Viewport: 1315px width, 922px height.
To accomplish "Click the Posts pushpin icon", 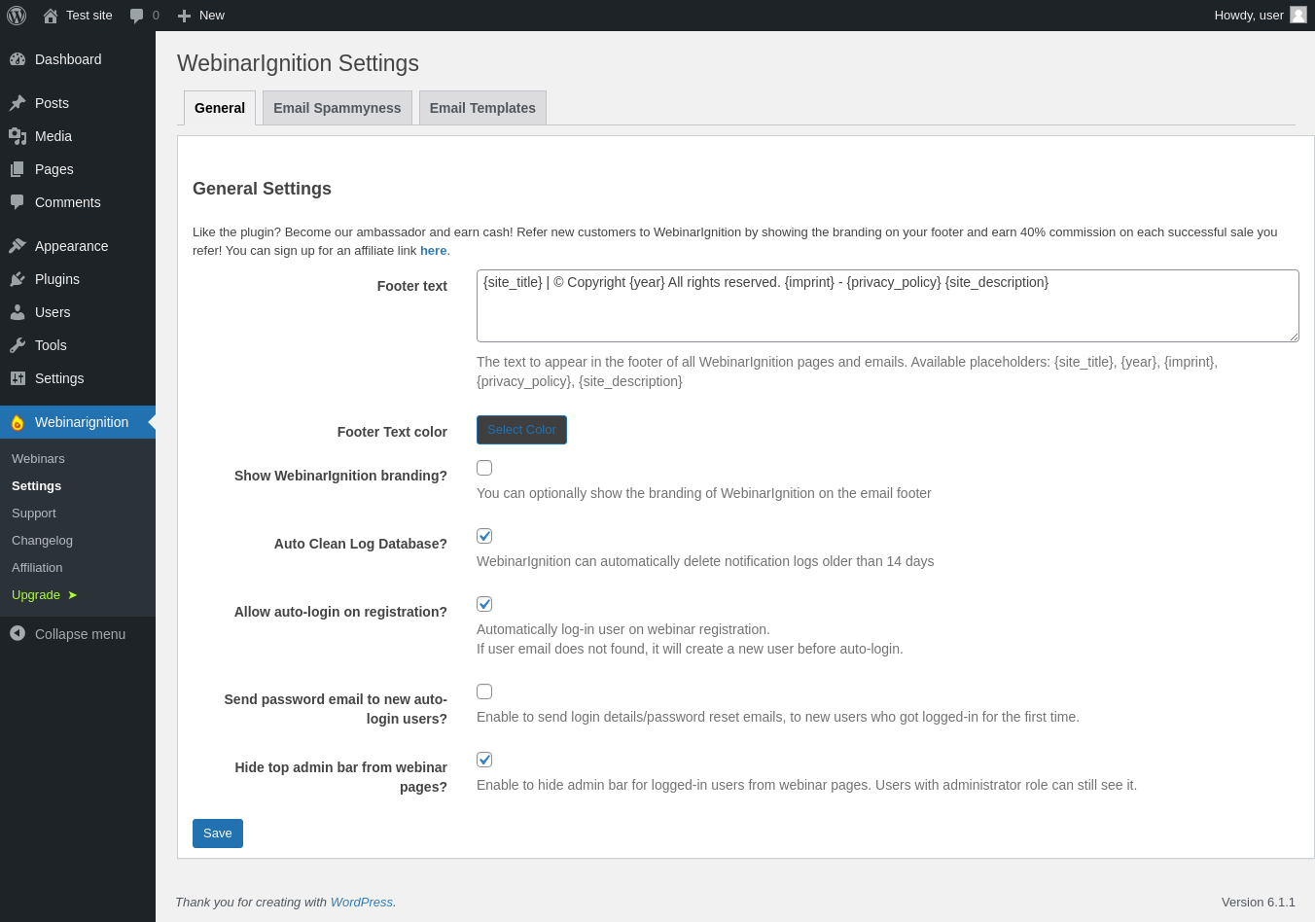I will (x=18, y=103).
